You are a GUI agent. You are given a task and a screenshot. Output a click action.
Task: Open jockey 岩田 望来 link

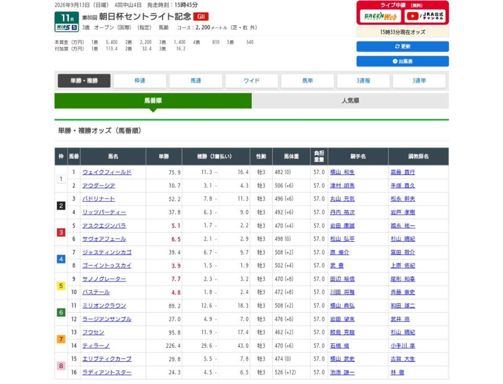tap(342, 319)
